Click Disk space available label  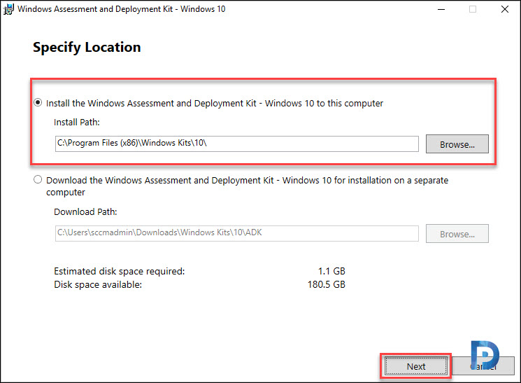98,285
